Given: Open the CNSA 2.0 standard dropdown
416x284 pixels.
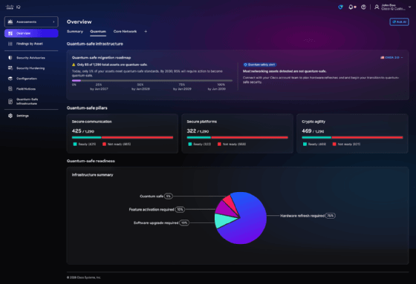Looking at the screenshot, I should pyautogui.click(x=392, y=58).
